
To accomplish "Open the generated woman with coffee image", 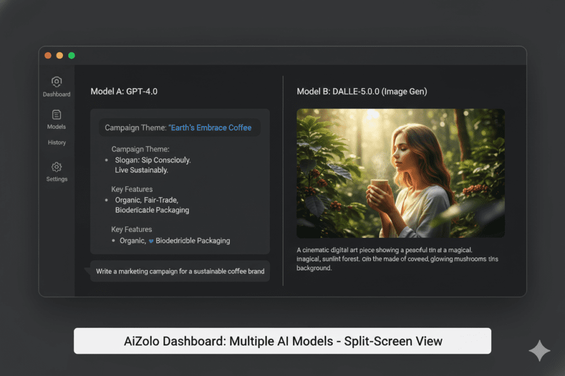I will (x=401, y=173).
